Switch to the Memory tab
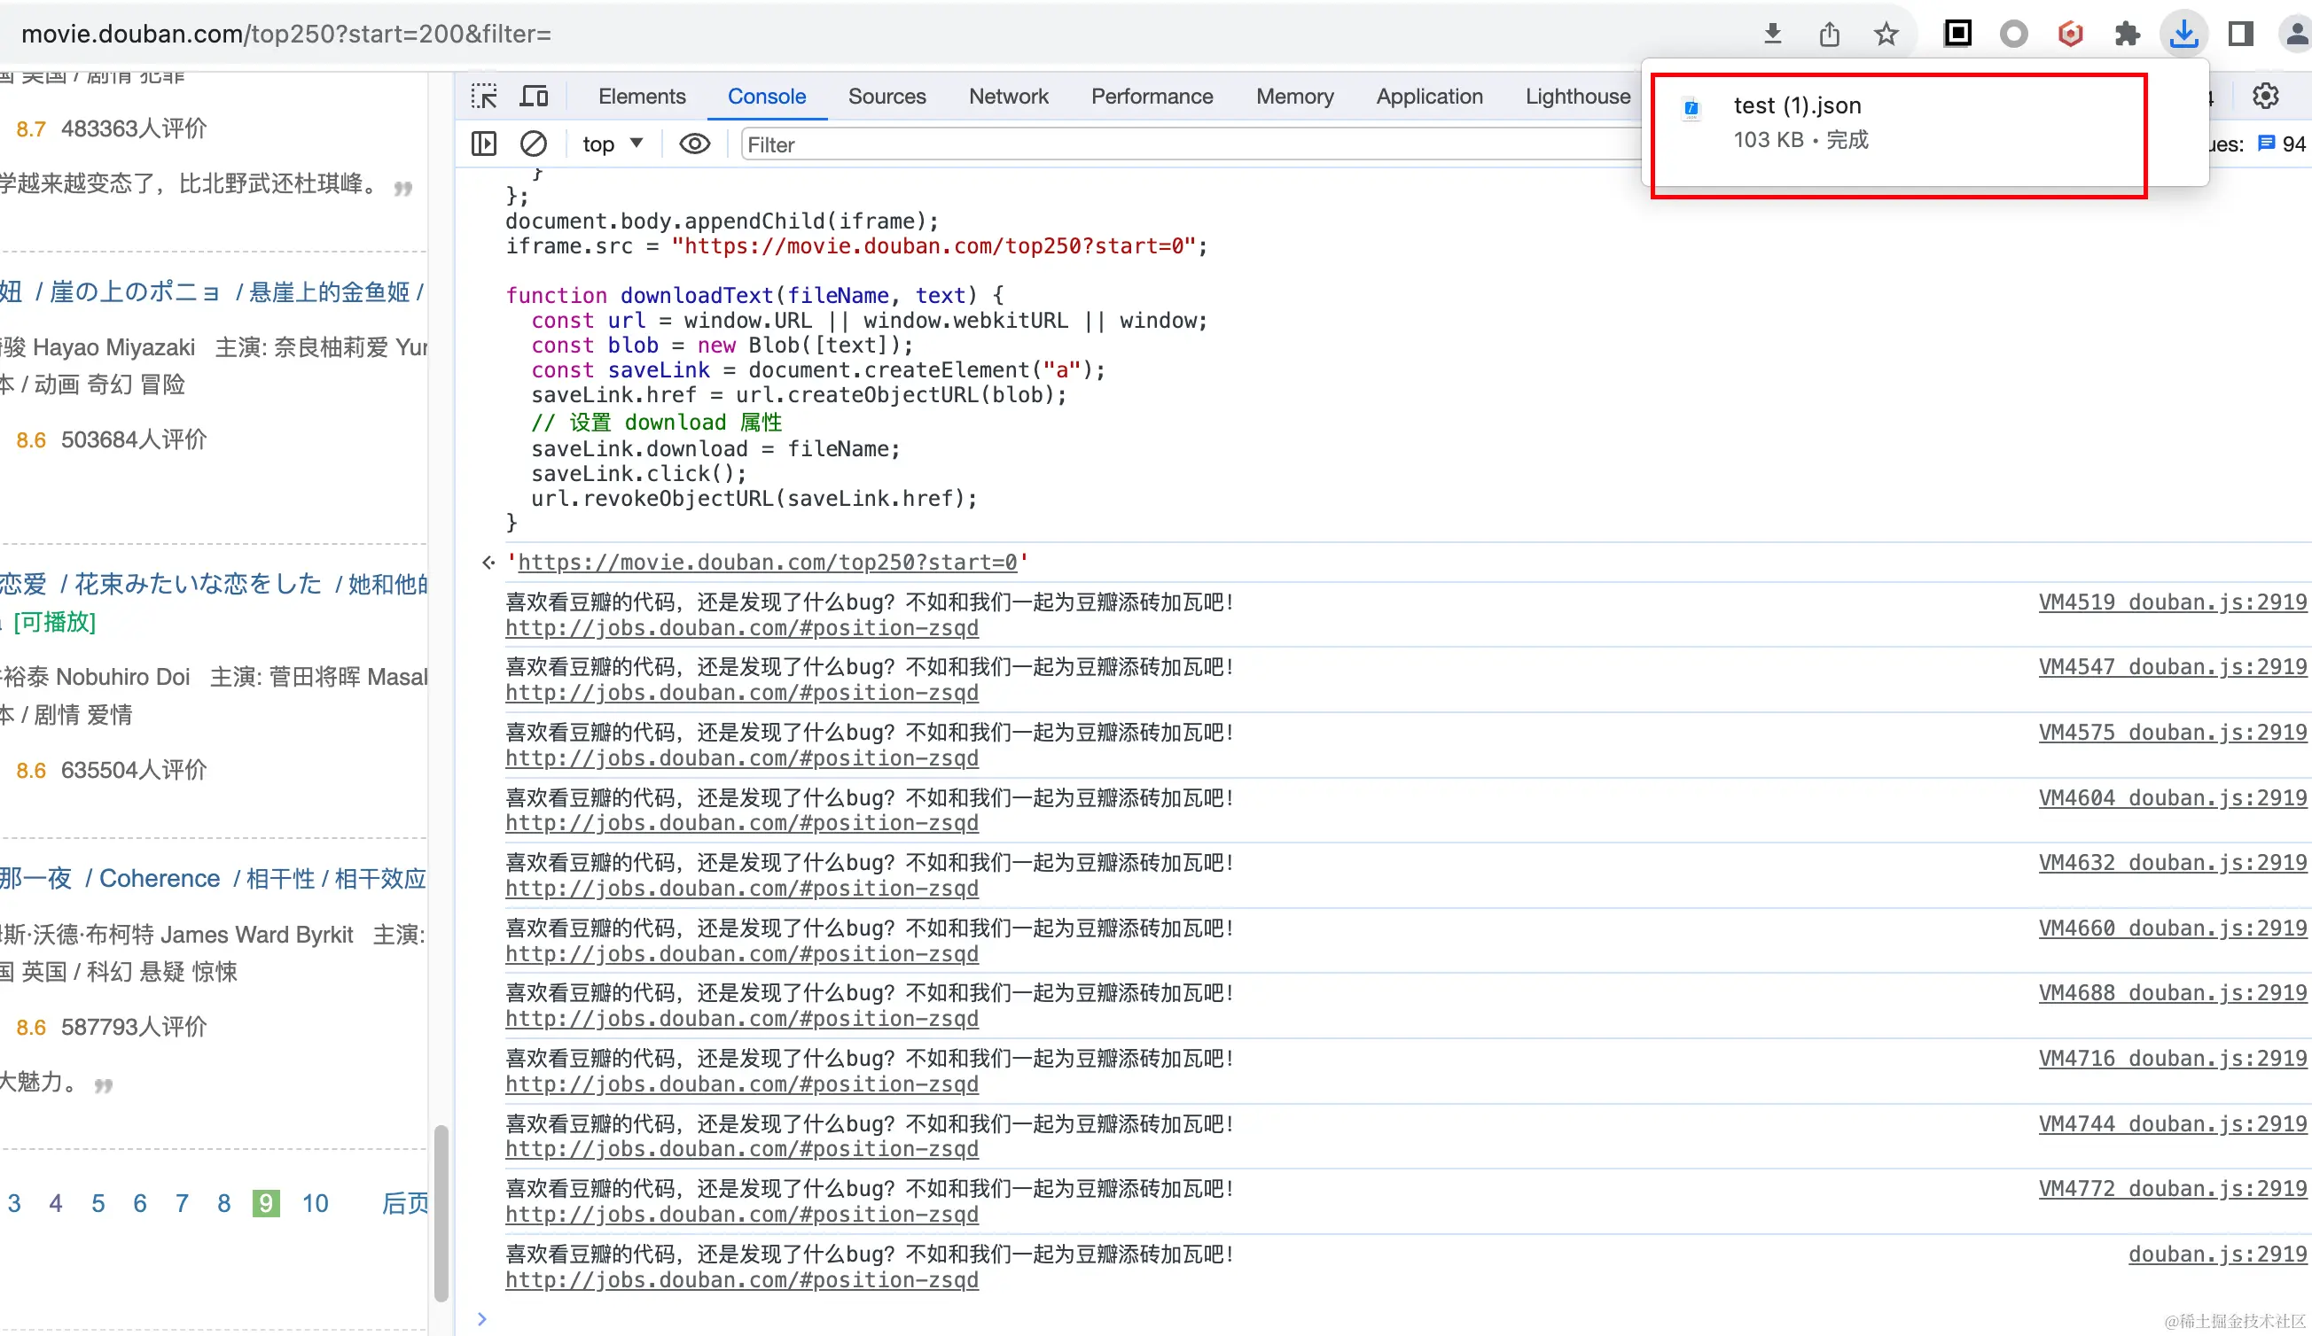This screenshot has width=2312, height=1336. 1294,97
